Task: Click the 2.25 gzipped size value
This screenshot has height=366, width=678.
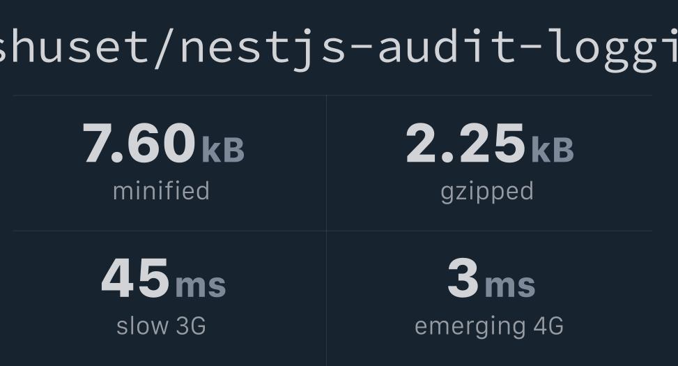Action: point(465,144)
